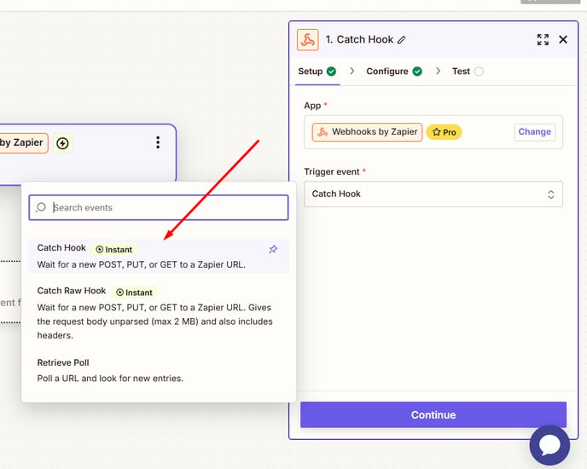Click the 'Trigger event' field label
This screenshot has width=587, height=469.
pyautogui.click(x=332, y=171)
